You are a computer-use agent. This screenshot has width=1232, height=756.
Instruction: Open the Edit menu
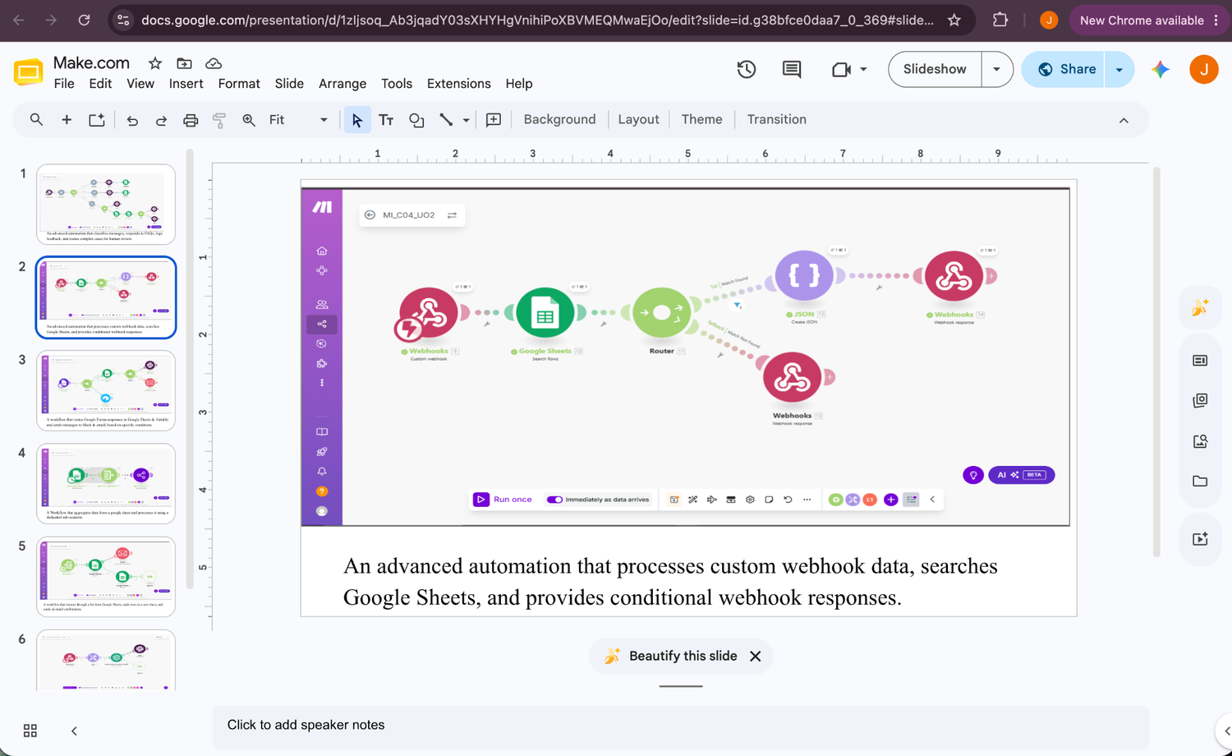(x=100, y=84)
